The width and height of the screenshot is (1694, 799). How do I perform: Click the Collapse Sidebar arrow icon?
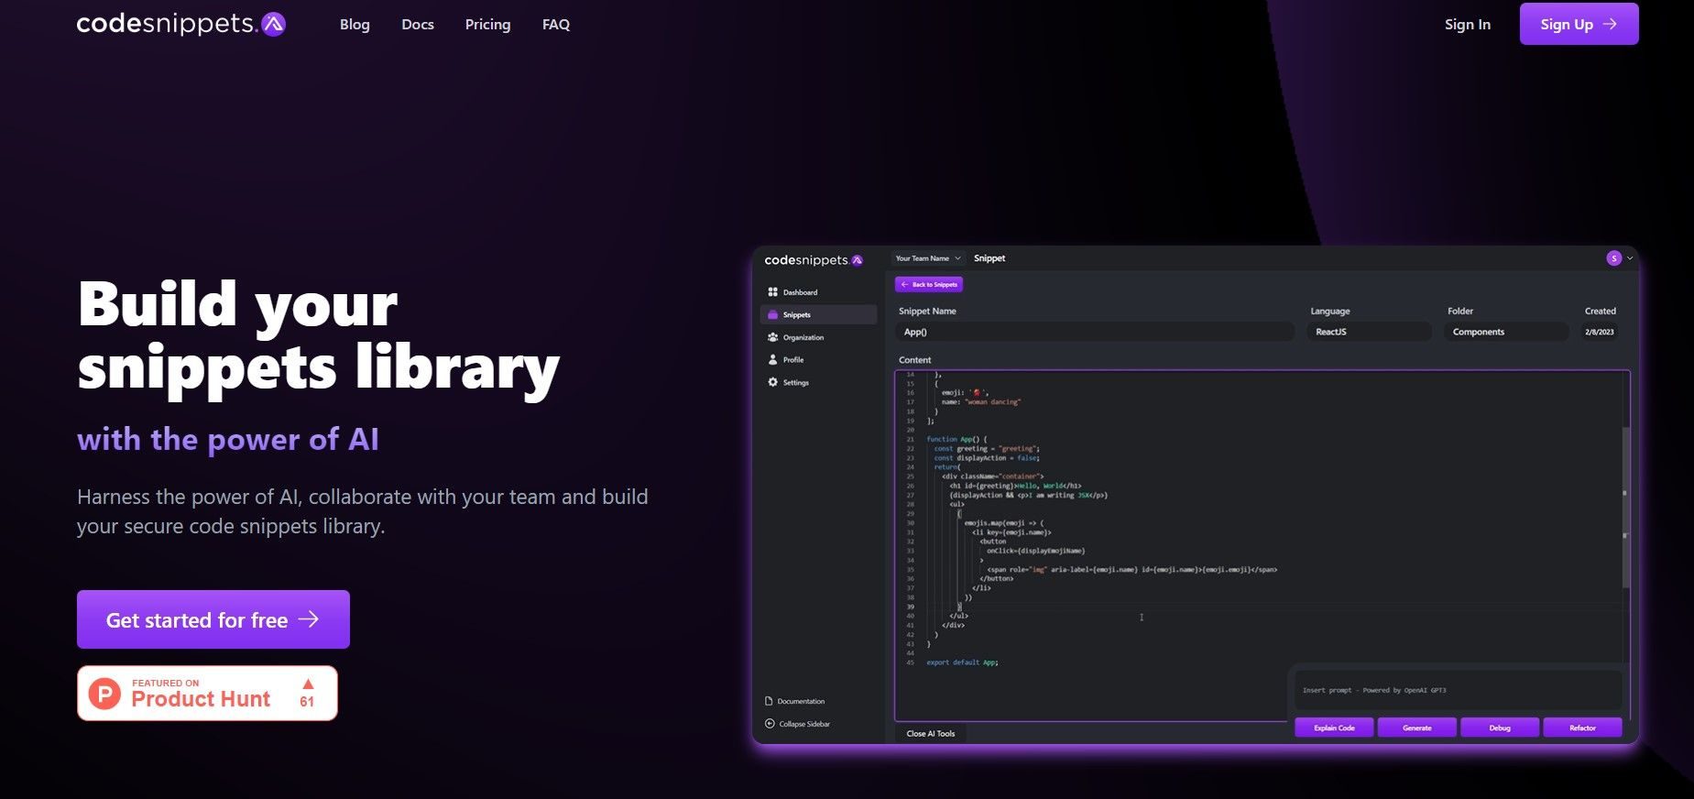click(x=770, y=724)
